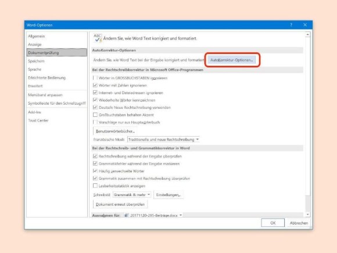Toggle Rechtschreibung während der Eingabe überprüfen
The height and width of the screenshot is (253, 337).
coord(95,156)
